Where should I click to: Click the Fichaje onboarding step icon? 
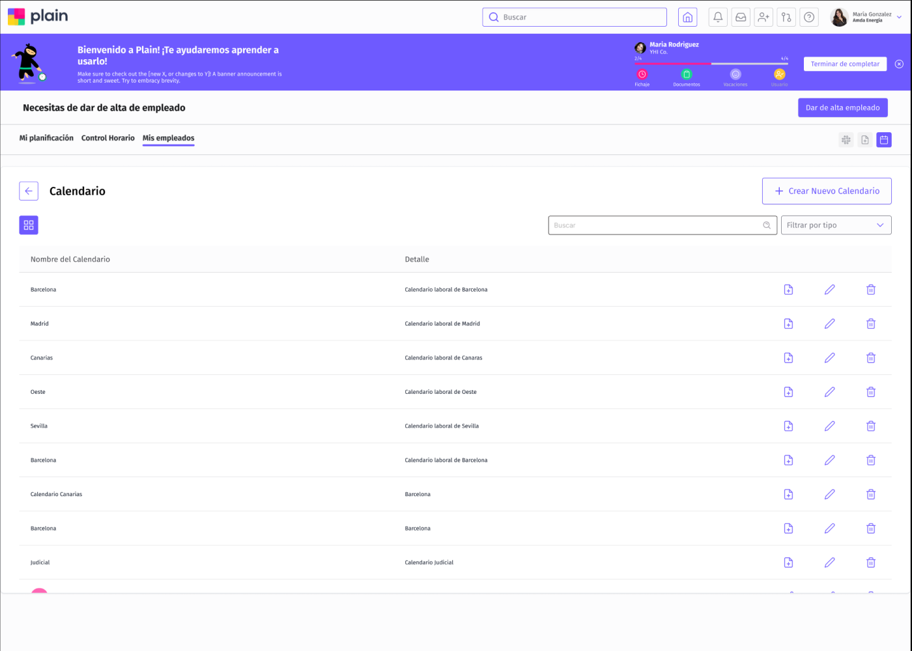click(642, 74)
